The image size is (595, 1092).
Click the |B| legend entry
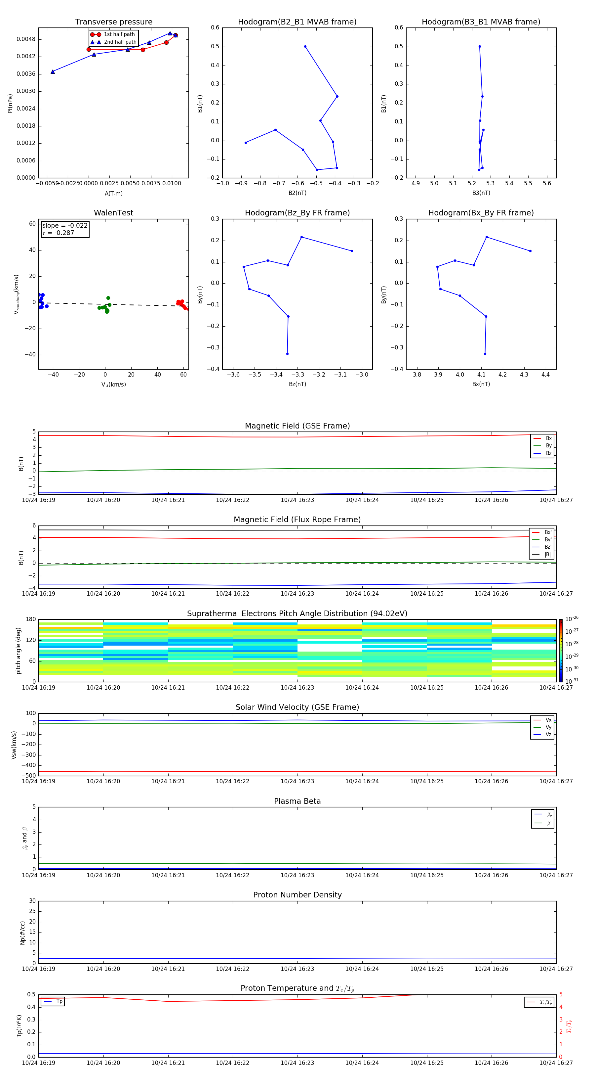(542, 555)
